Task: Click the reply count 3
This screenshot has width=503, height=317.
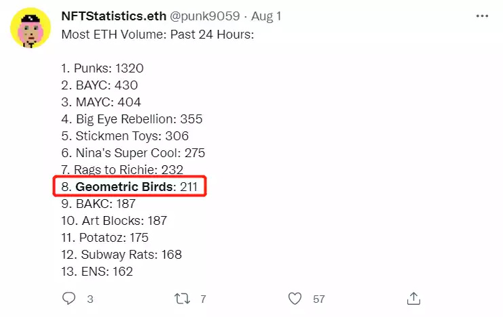Action: point(90,299)
